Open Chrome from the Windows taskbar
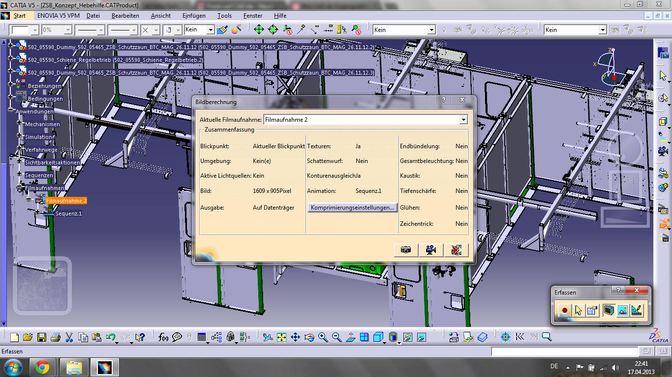The width and height of the screenshot is (672, 377). point(42,367)
